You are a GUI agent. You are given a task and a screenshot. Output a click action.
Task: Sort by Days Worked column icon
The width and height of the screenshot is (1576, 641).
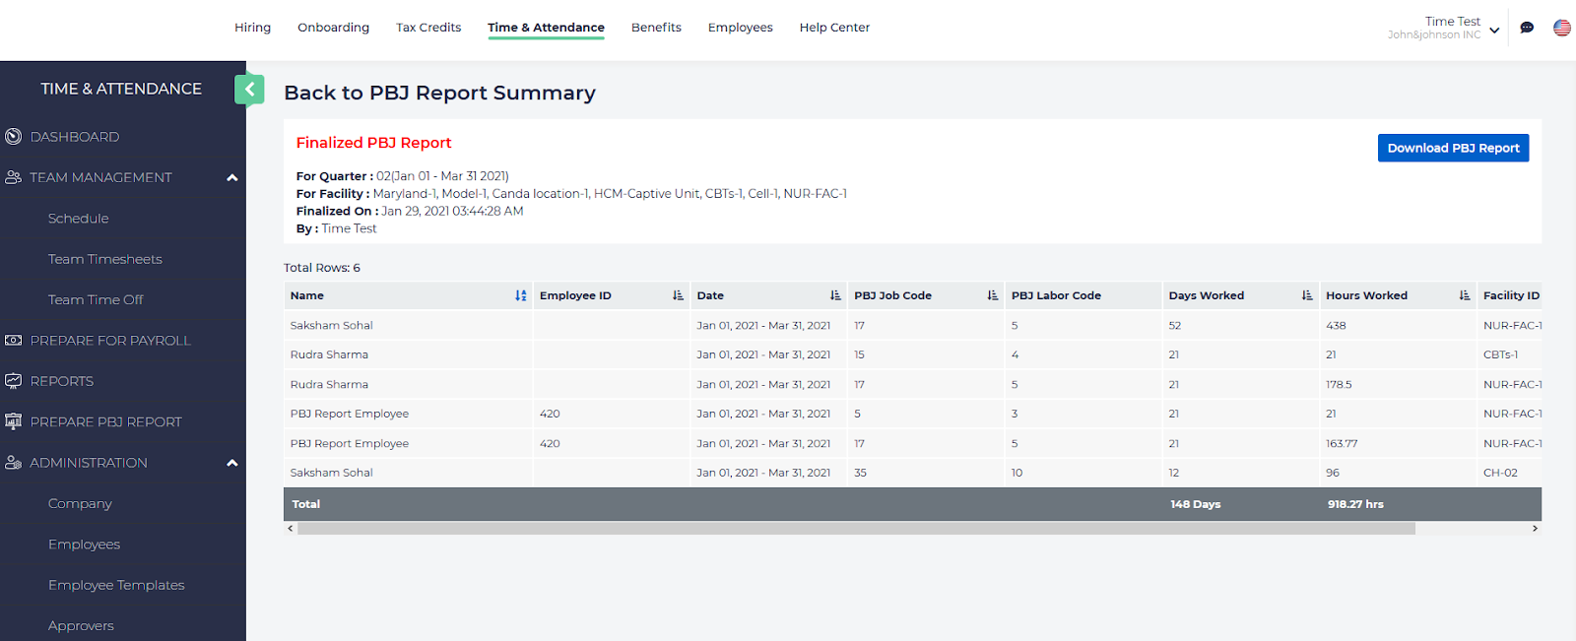tap(1307, 295)
